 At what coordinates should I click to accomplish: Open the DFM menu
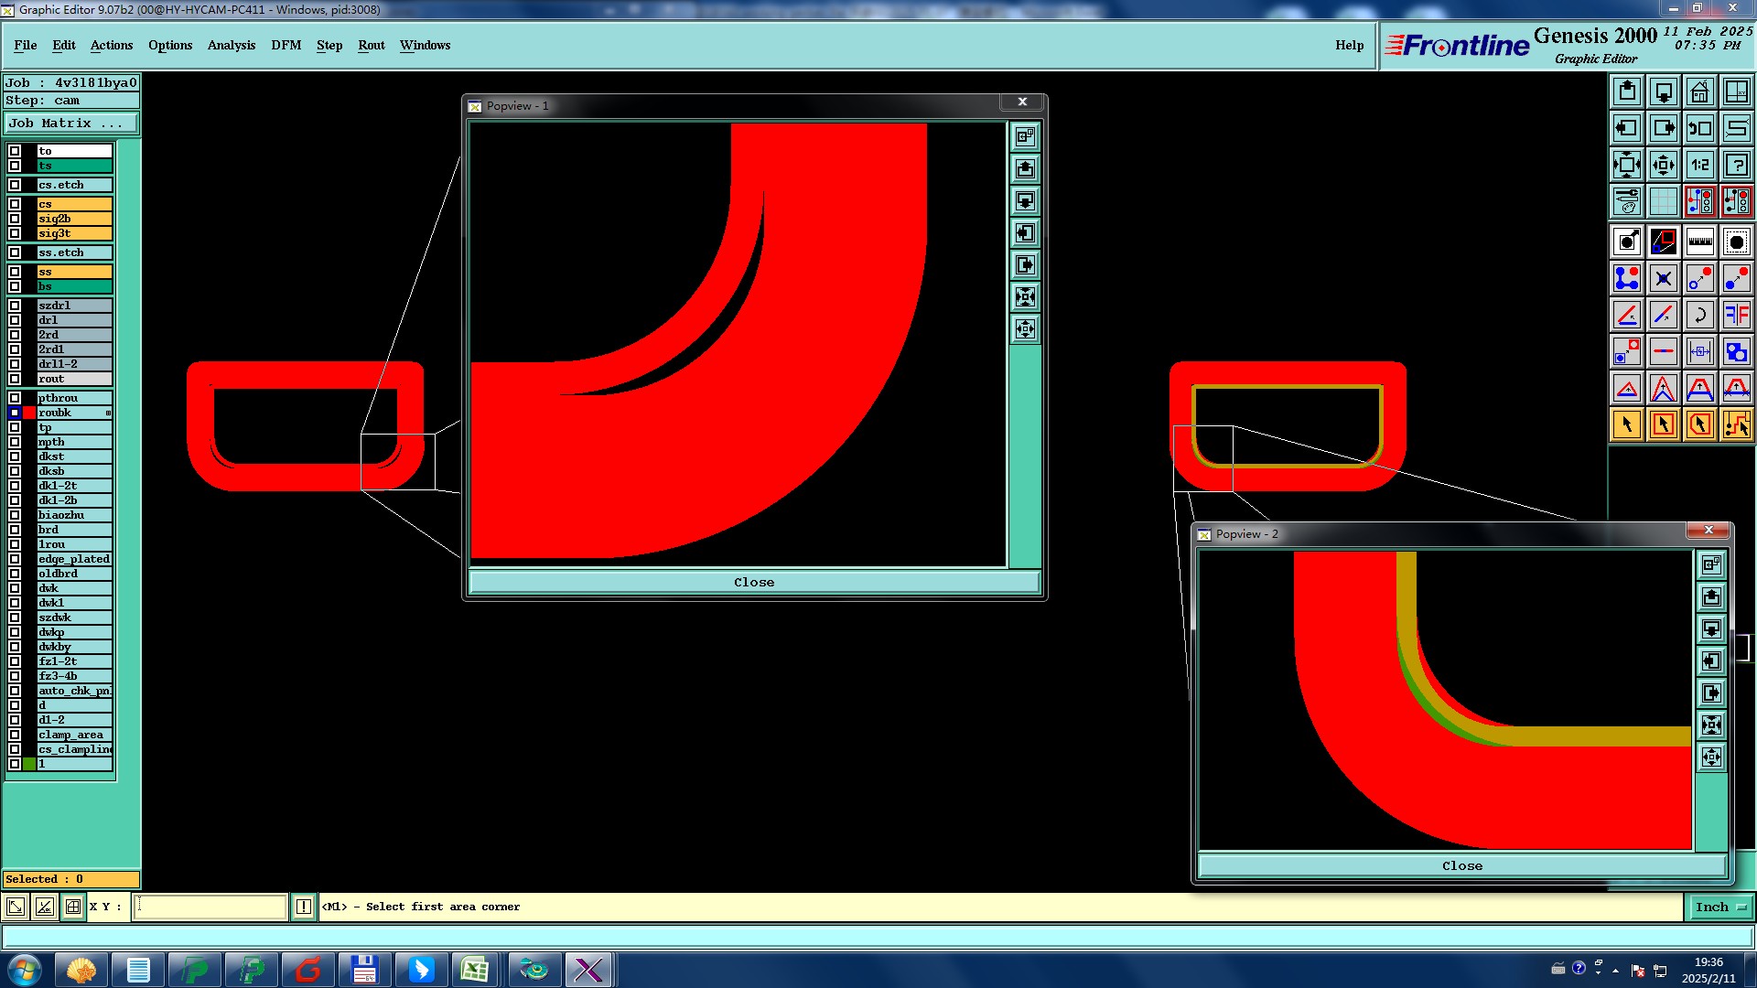coord(286,45)
